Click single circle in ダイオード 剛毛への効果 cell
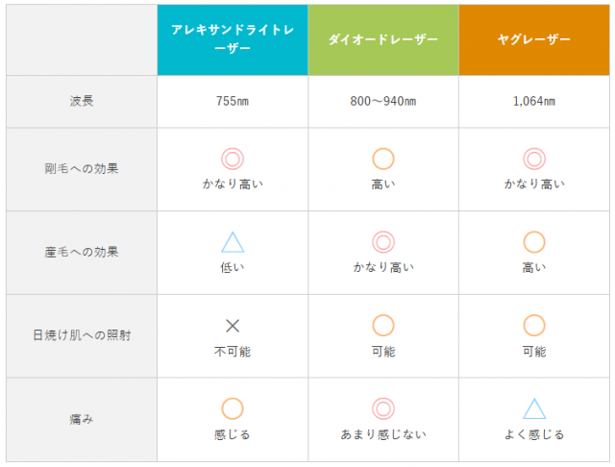Screen dimensions: 615x467 [383, 159]
